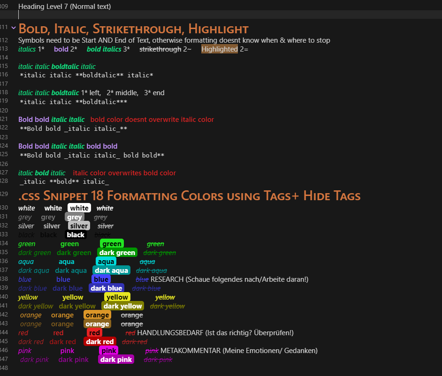This screenshot has height=376, width=442.
Task: Select the black highlighted color badge
Action: [76, 234]
